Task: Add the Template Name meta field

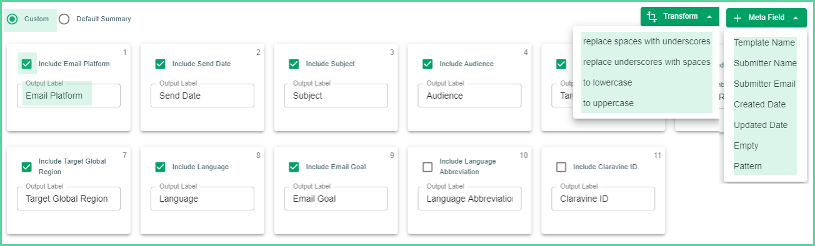Action: (765, 42)
